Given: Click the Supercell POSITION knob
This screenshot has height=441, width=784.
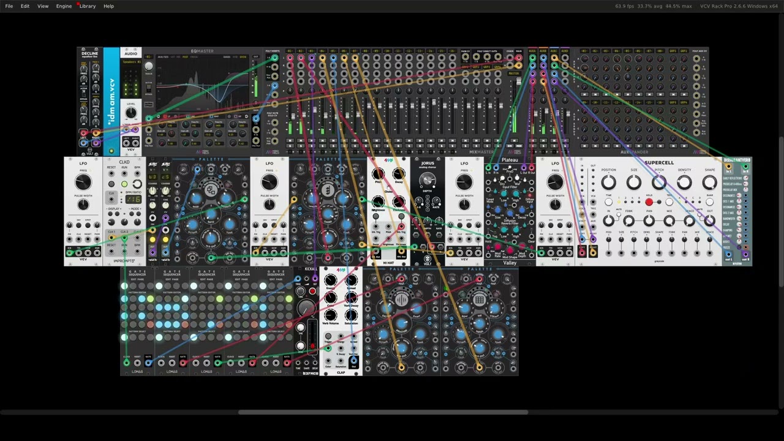Looking at the screenshot, I should [608, 182].
